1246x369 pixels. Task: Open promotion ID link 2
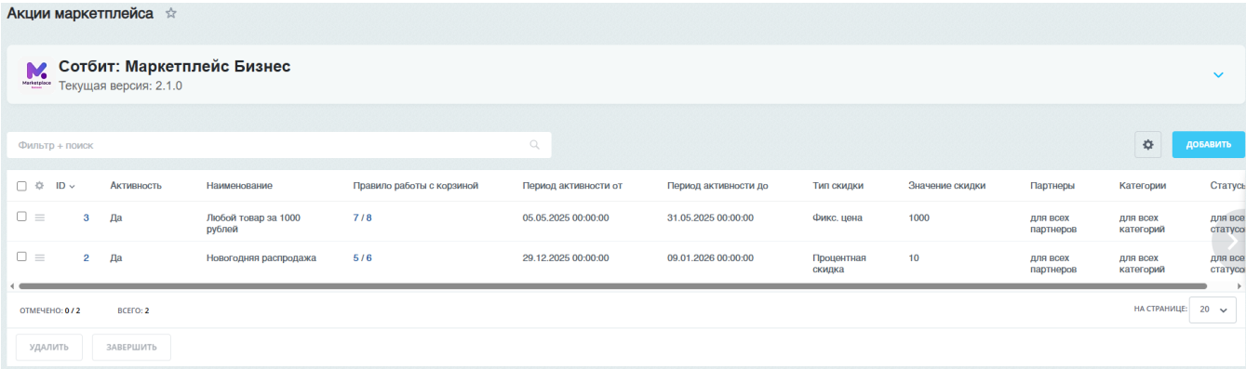click(x=87, y=258)
